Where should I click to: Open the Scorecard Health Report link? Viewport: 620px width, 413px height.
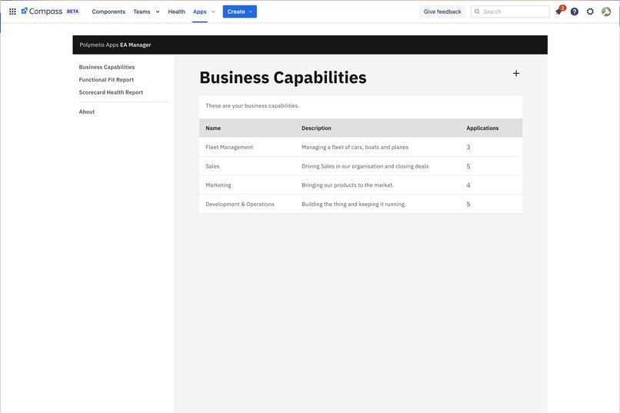(x=111, y=92)
